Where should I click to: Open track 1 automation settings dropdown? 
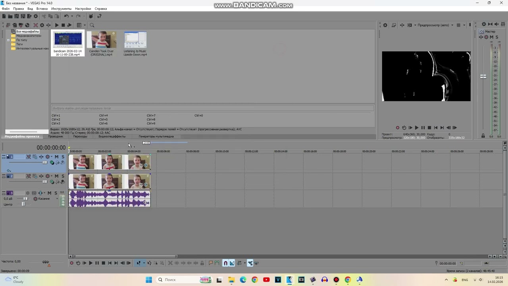(x=52, y=157)
